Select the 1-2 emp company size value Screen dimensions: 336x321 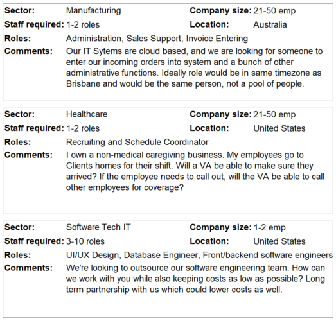tap(270, 227)
